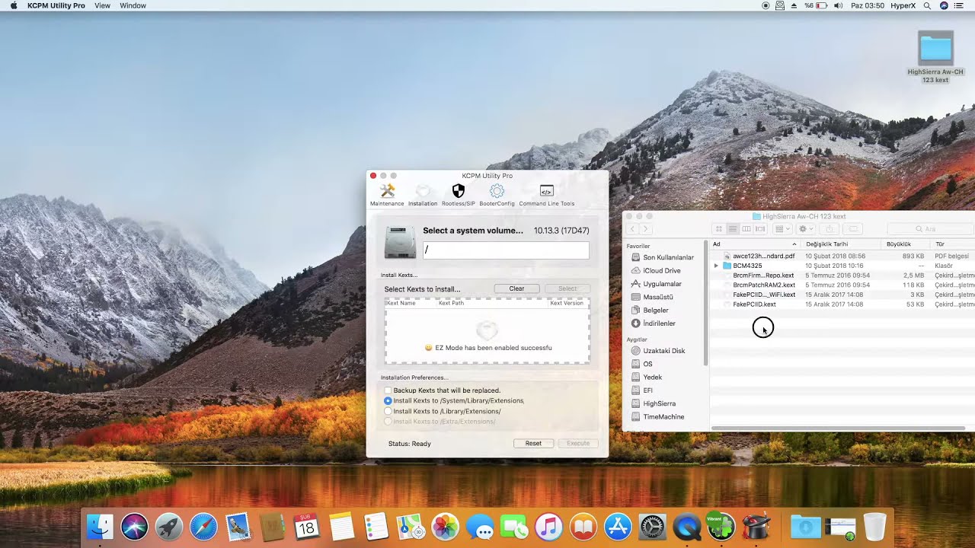This screenshot has height=548, width=975.
Task: Open QuickTime Player from the Dock
Action: pos(687,527)
